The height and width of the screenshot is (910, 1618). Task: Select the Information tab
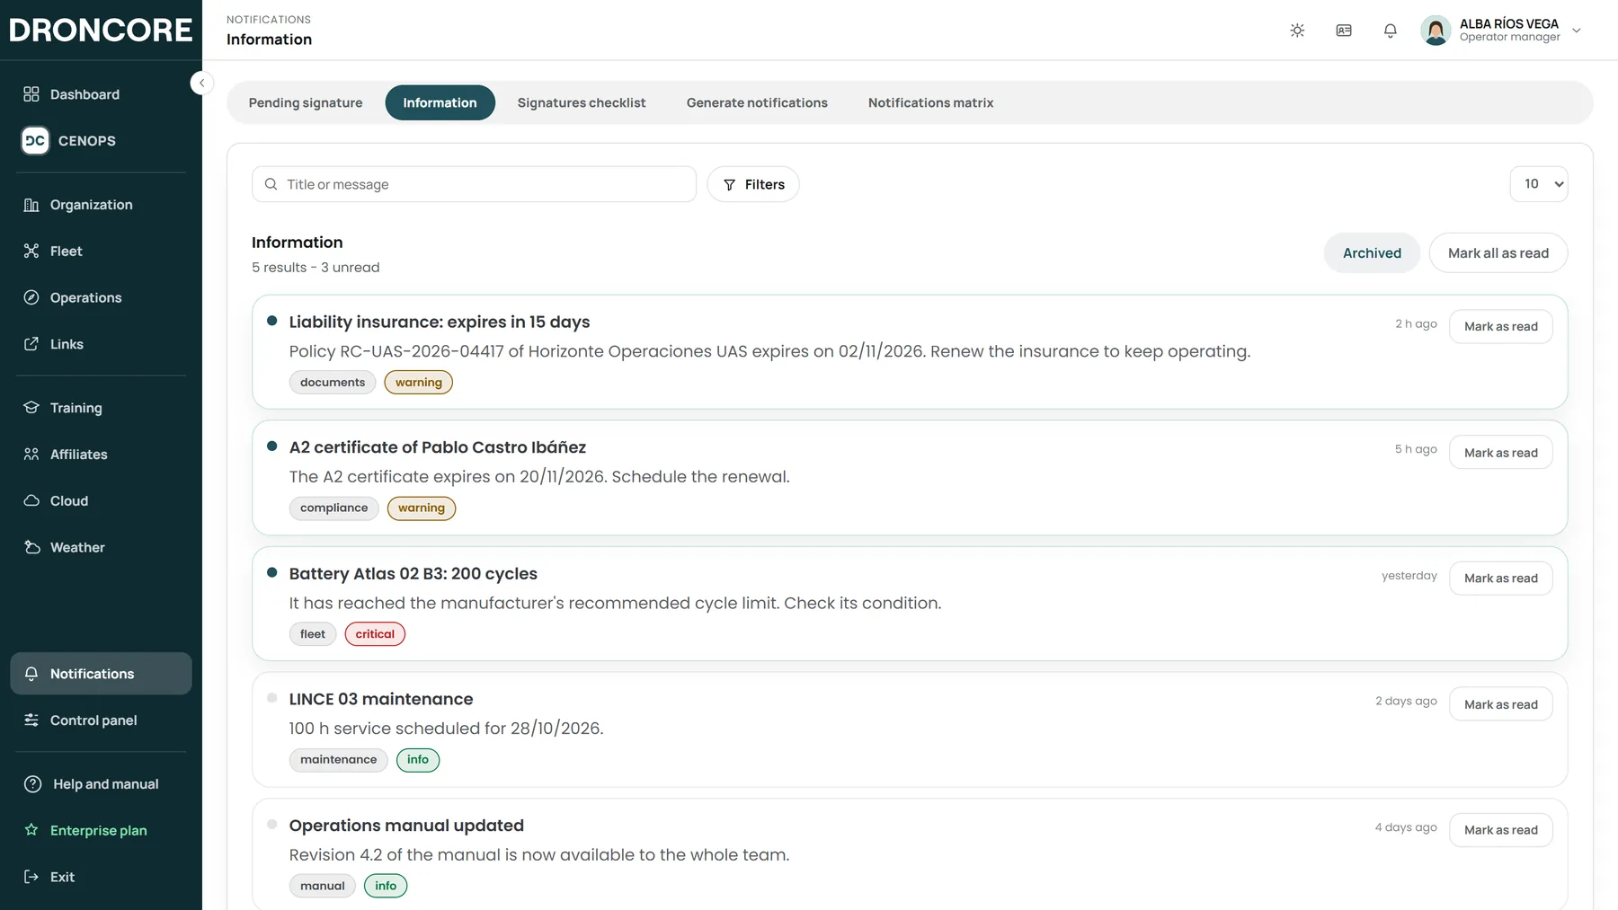click(x=440, y=102)
